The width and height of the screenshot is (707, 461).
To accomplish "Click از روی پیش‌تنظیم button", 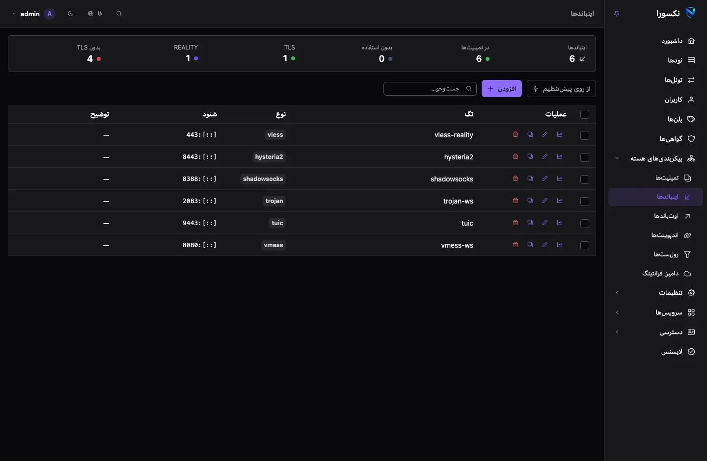I will coord(561,89).
